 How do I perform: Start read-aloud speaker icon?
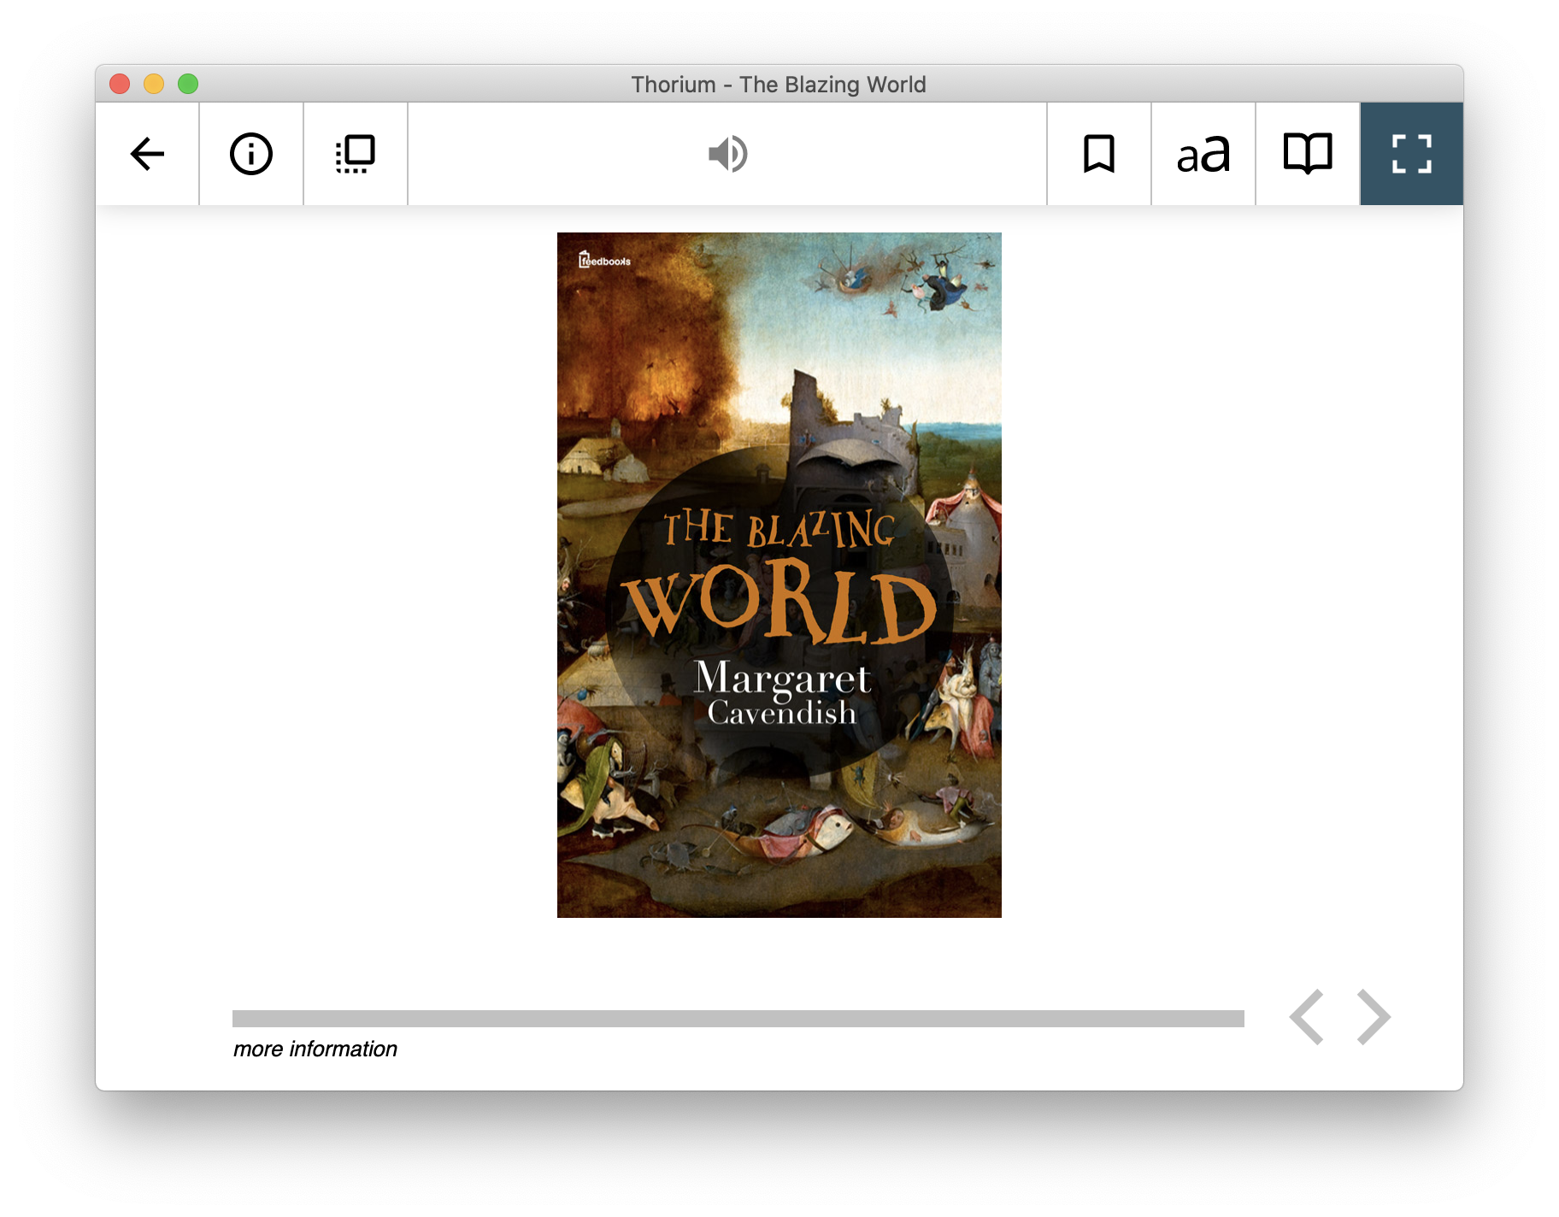coord(727,154)
